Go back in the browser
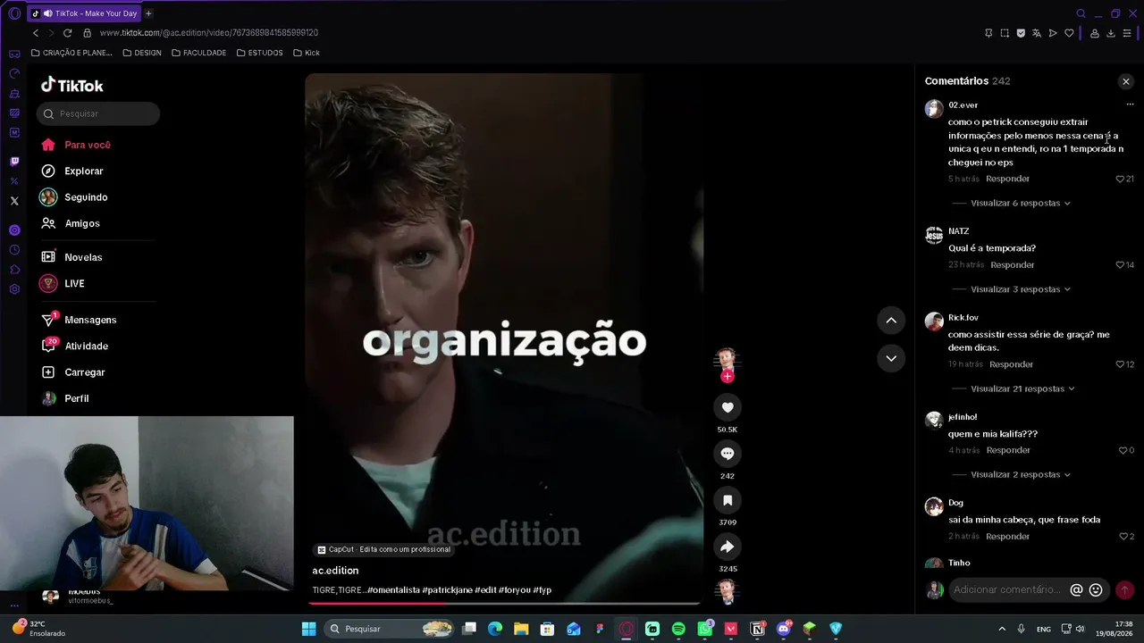 tap(36, 33)
